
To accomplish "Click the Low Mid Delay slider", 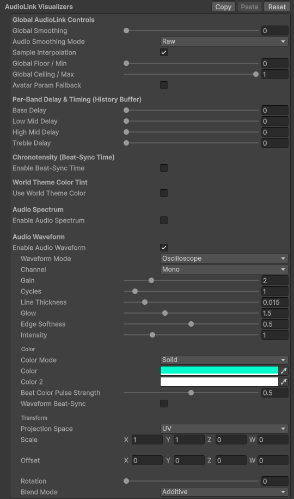I will click(x=191, y=121).
